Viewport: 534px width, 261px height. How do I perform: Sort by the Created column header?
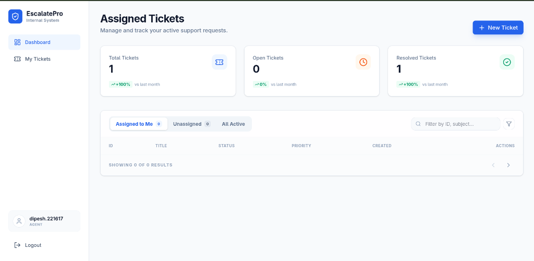pos(382,146)
